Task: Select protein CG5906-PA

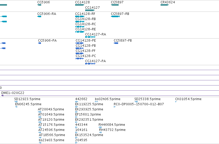Action: [x=47, y=41]
